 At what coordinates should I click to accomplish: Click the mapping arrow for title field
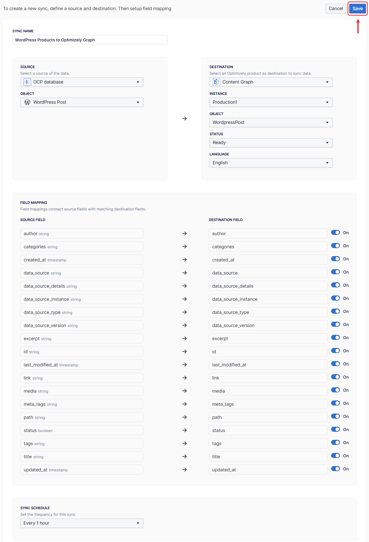[184, 456]
